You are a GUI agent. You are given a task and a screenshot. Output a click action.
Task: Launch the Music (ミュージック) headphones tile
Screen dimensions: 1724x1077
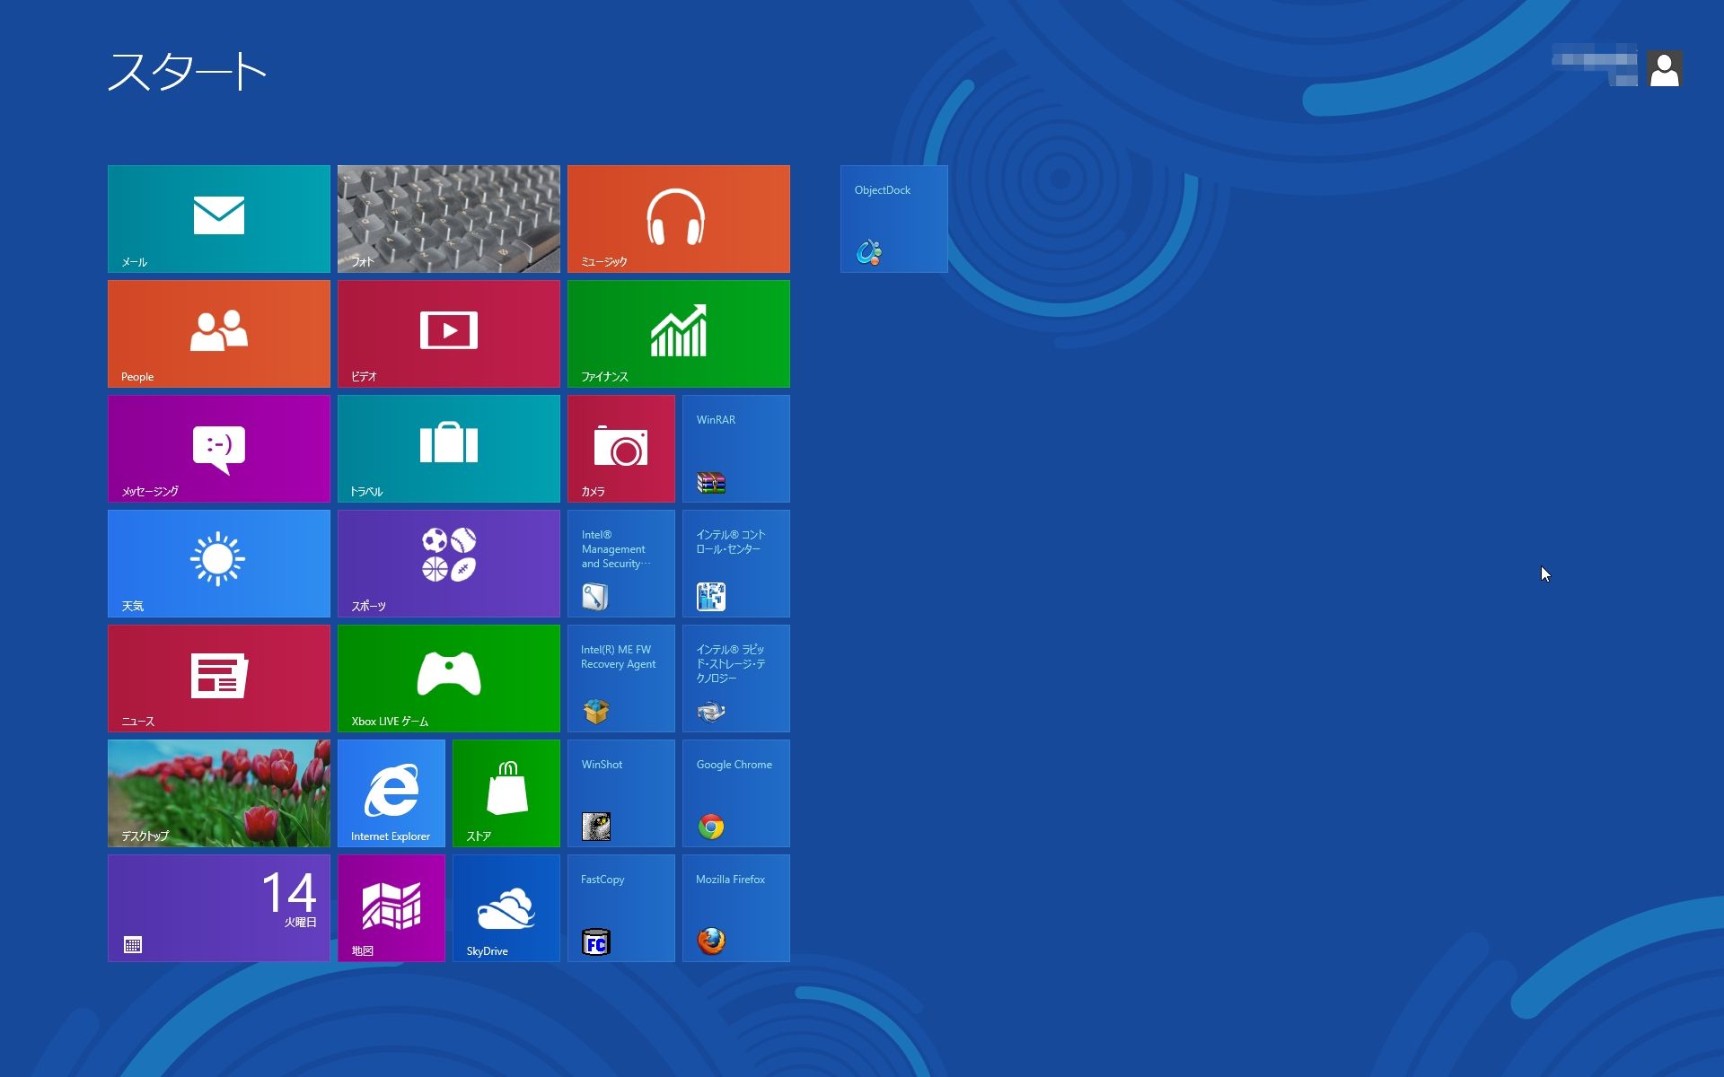(x=678, y=218)
